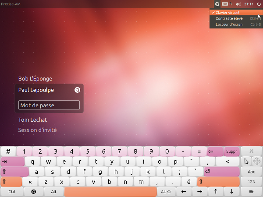
Task: Select Session d'invité
Action: [x=37, y=130]
